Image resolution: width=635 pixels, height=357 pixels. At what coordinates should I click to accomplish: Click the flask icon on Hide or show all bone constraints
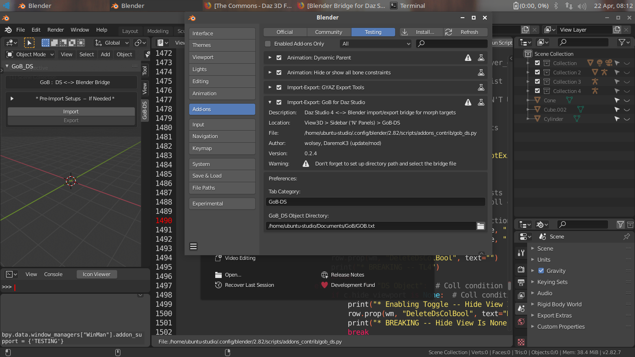point(481,73)
